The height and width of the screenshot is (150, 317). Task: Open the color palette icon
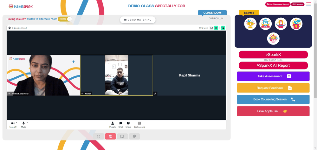pyautogui.click(x=134, y=136)
